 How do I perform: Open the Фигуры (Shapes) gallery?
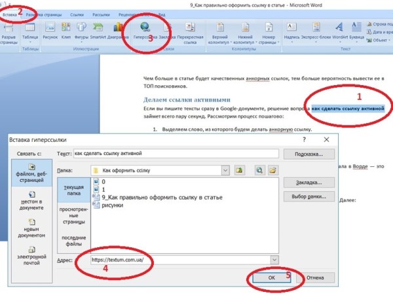click(81, 31)
